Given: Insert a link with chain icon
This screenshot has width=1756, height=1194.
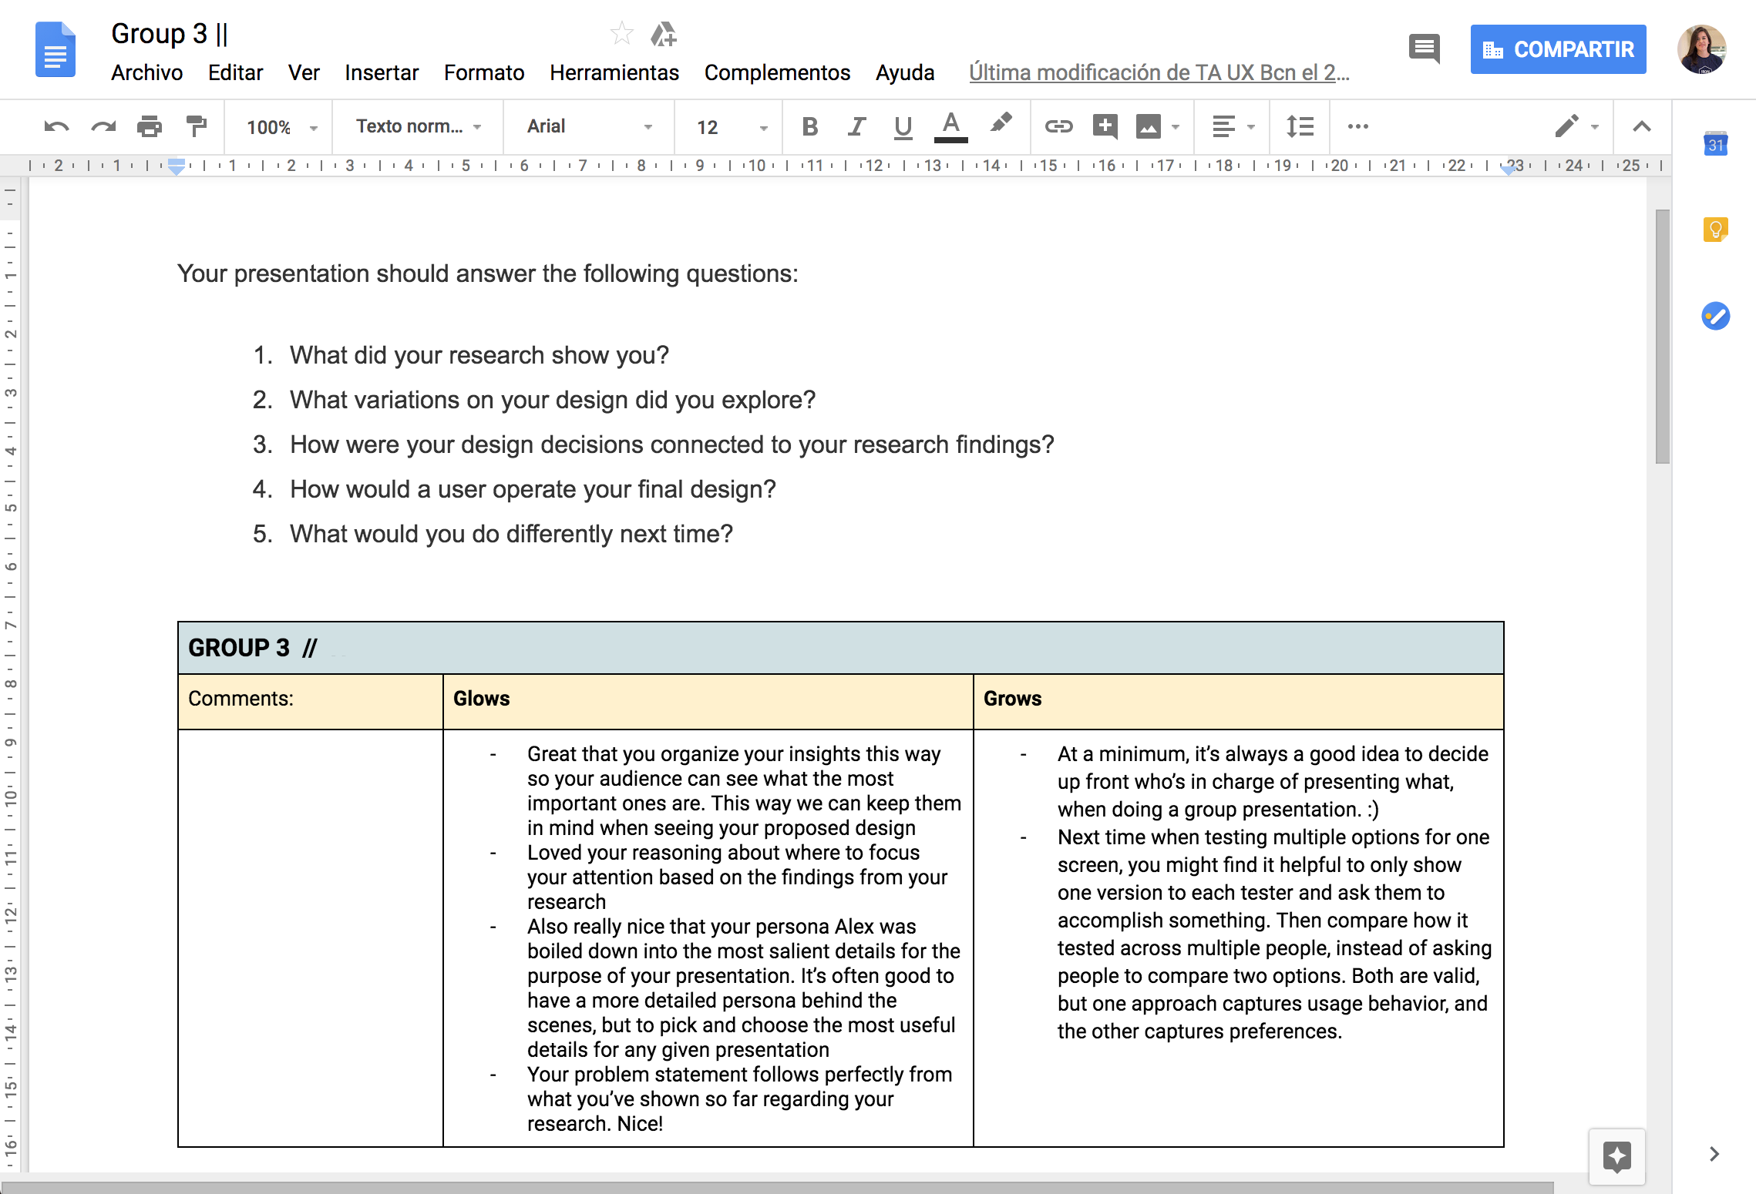Looking at the screenshot, I should (x=1058, y=126).
